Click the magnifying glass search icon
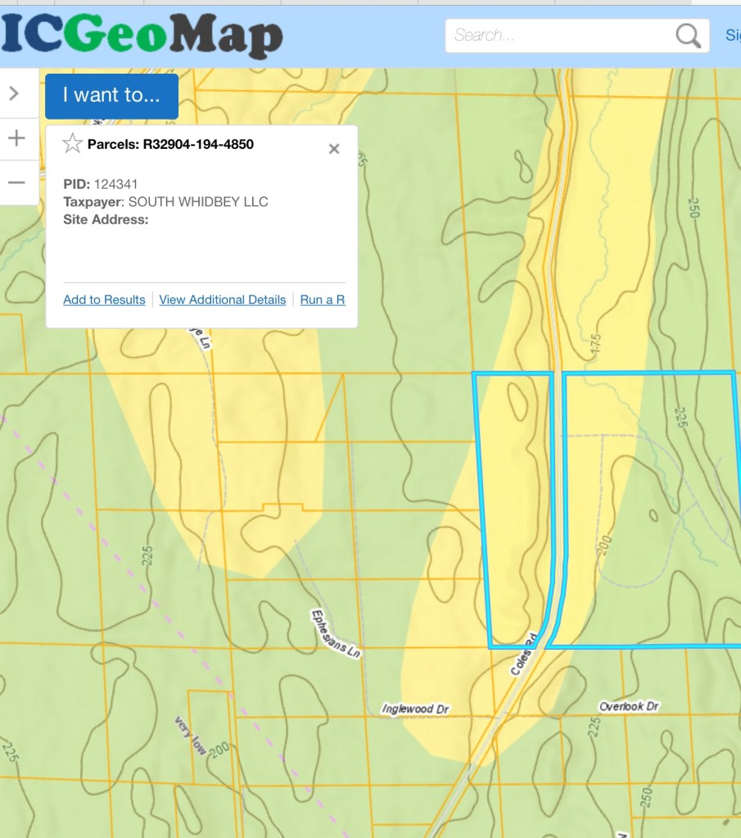 coord(688,36)
